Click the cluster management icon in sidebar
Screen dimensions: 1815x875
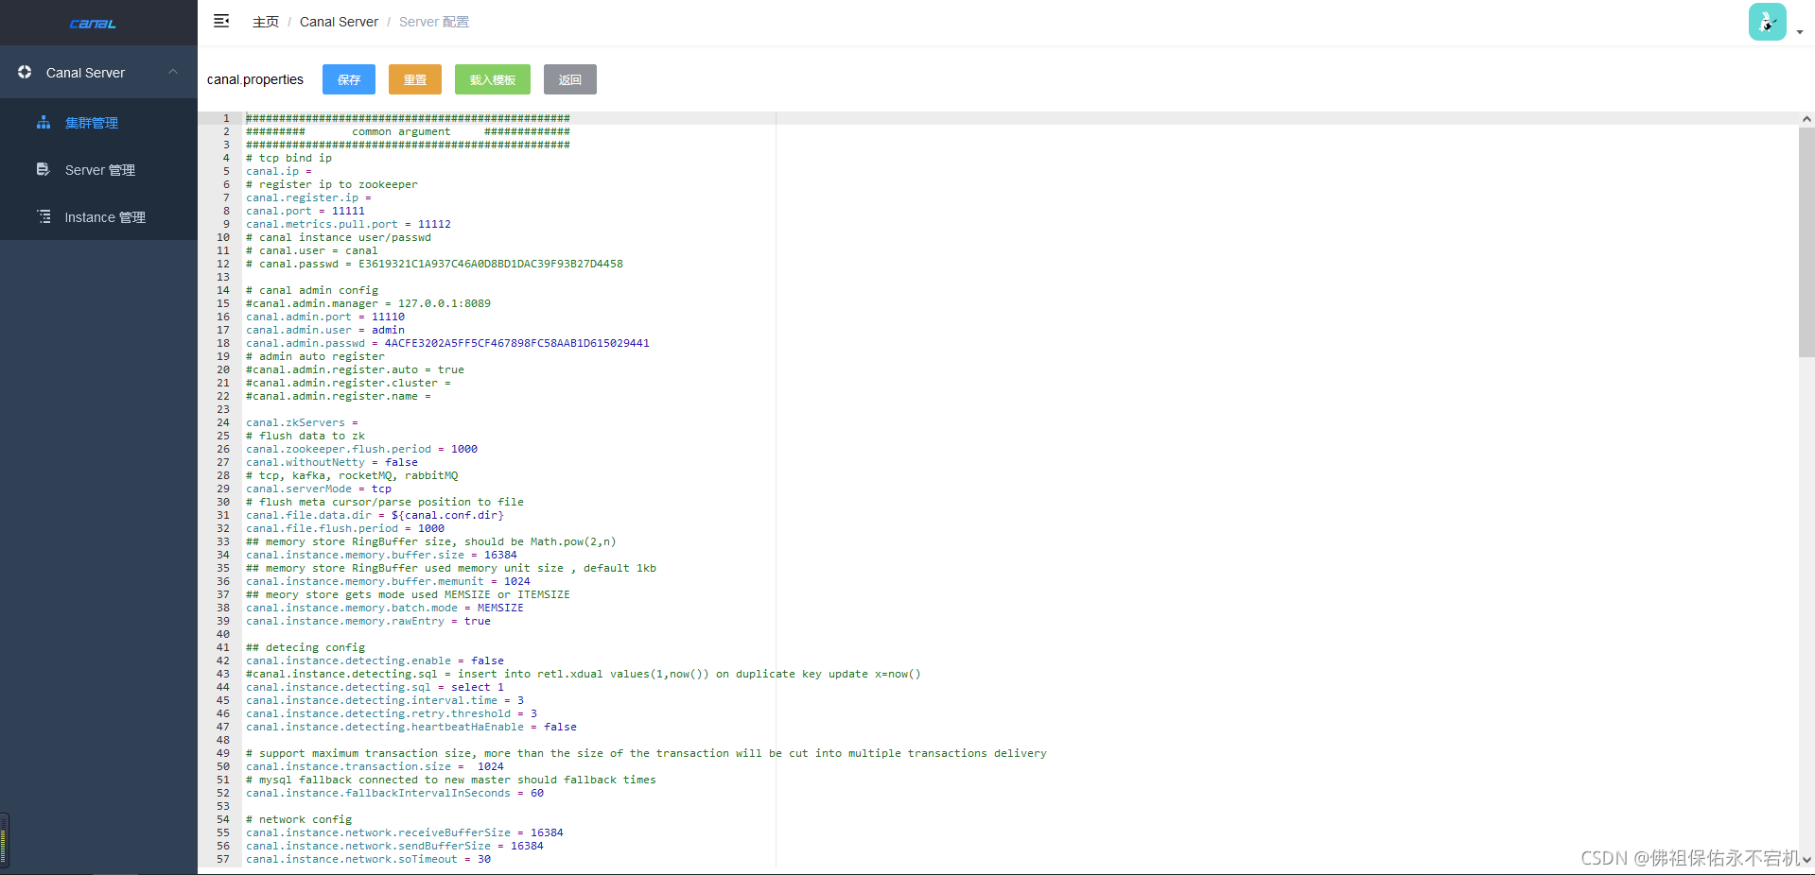coord(44,123)
